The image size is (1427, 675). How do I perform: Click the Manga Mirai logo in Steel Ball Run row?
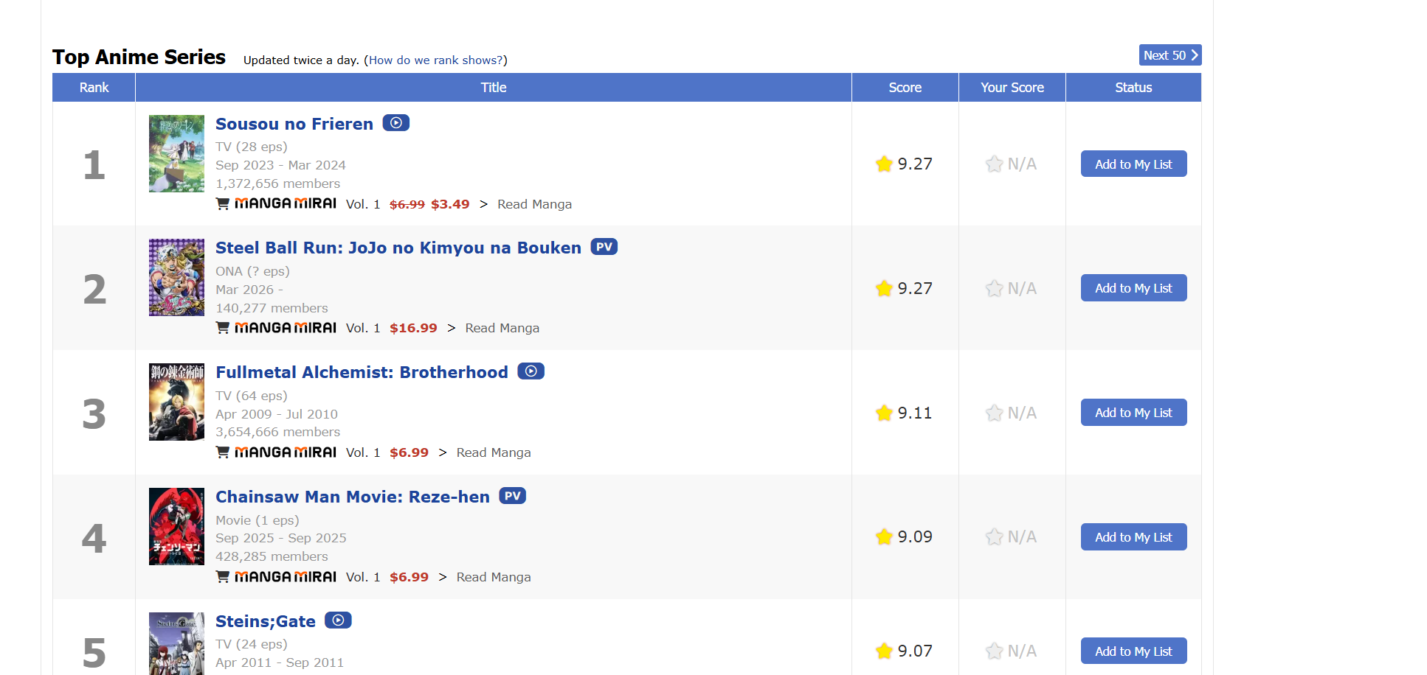click(286, 328)
